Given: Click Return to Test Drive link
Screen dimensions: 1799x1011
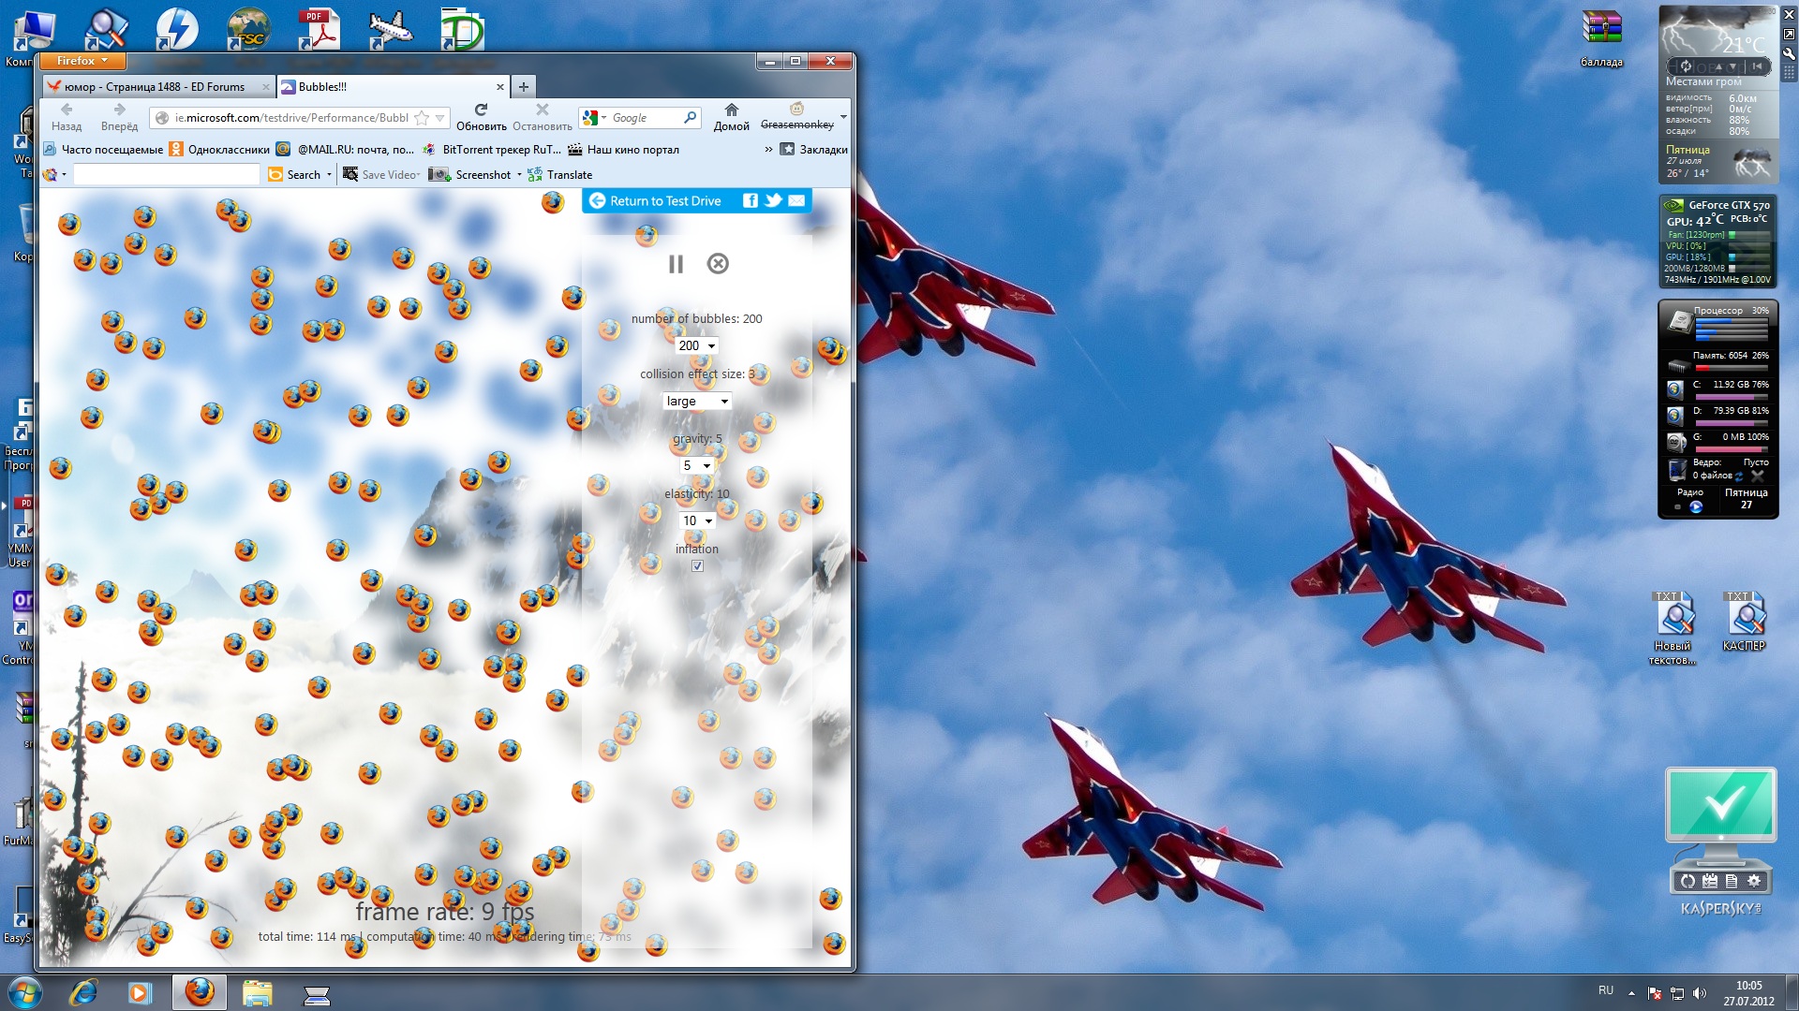Looking at the screenshot, I should coord(656,200).
